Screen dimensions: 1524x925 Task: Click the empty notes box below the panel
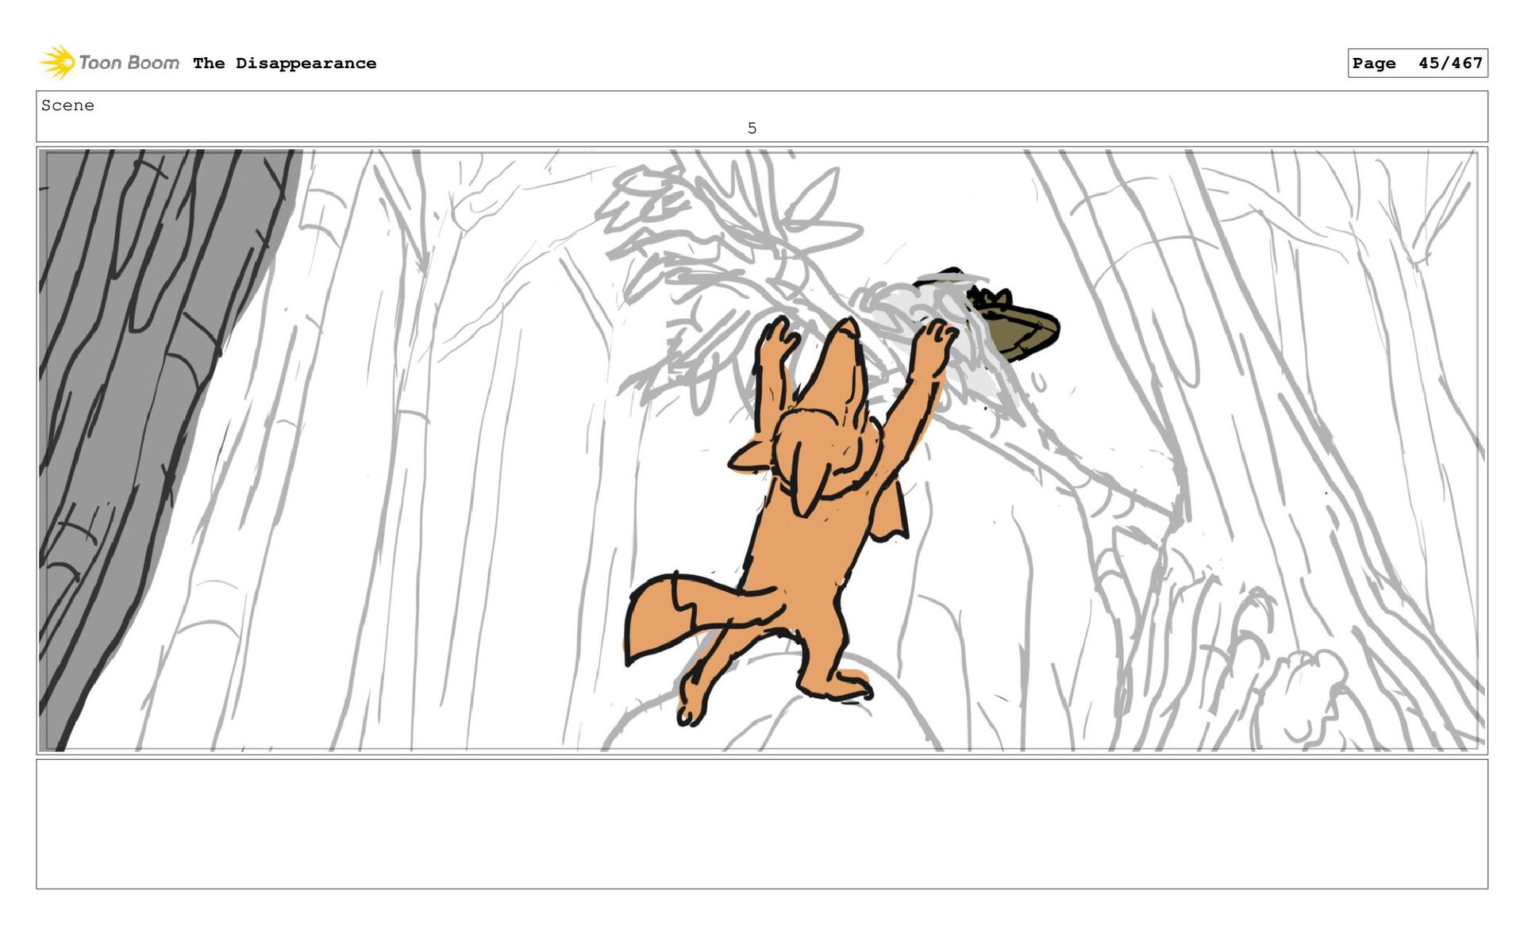tap(761, 823)
